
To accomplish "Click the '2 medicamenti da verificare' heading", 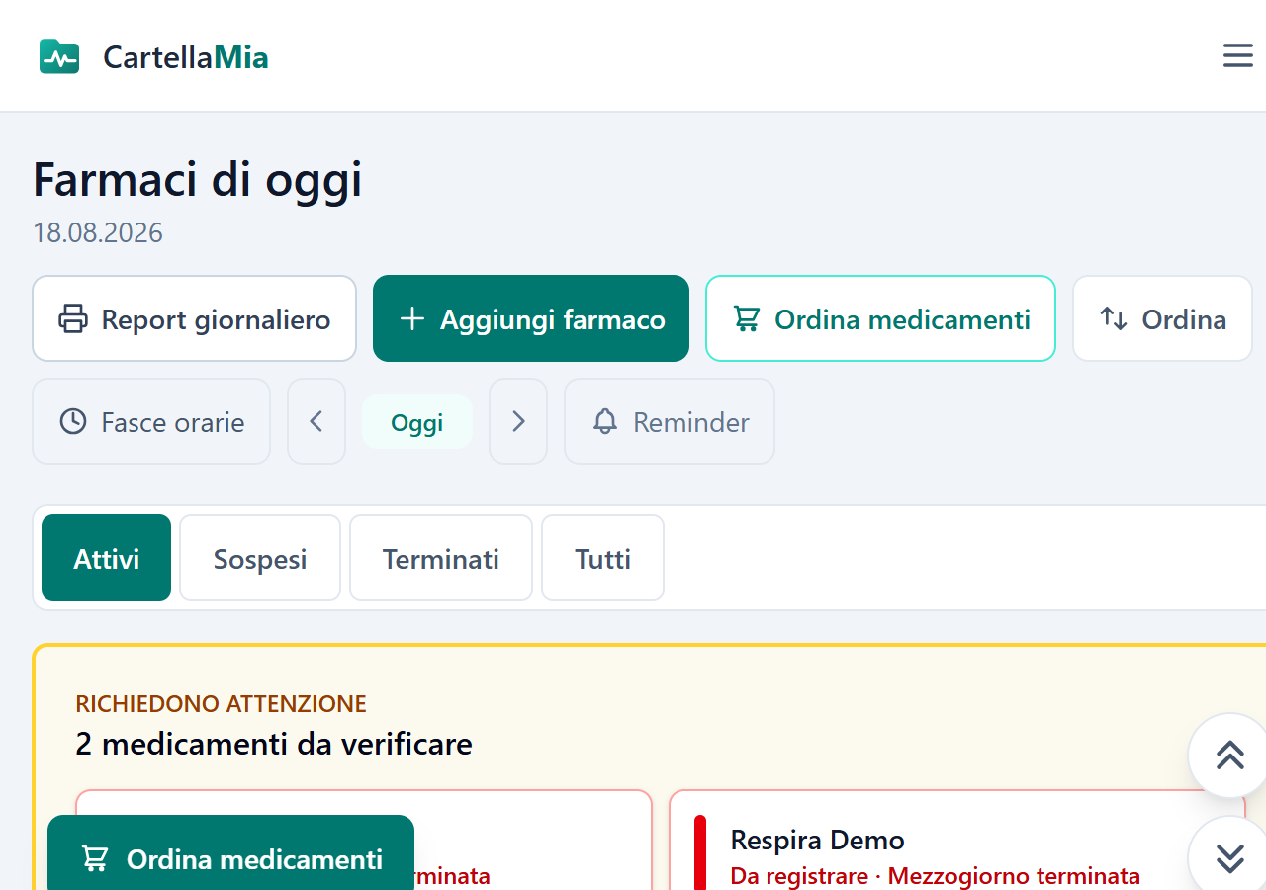I will tap(274, 744).
